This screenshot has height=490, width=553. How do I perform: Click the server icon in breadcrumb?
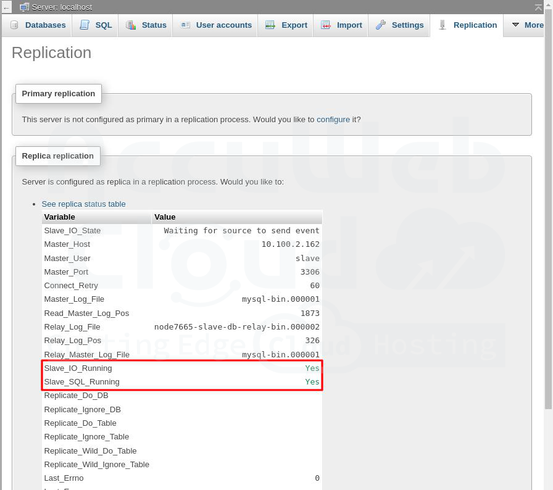tap(25, 7)
